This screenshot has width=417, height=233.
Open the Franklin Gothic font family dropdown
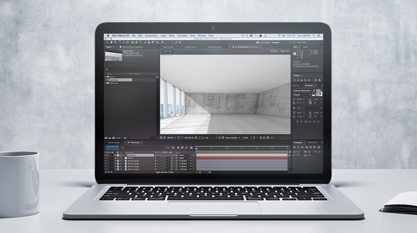[301, 90]
